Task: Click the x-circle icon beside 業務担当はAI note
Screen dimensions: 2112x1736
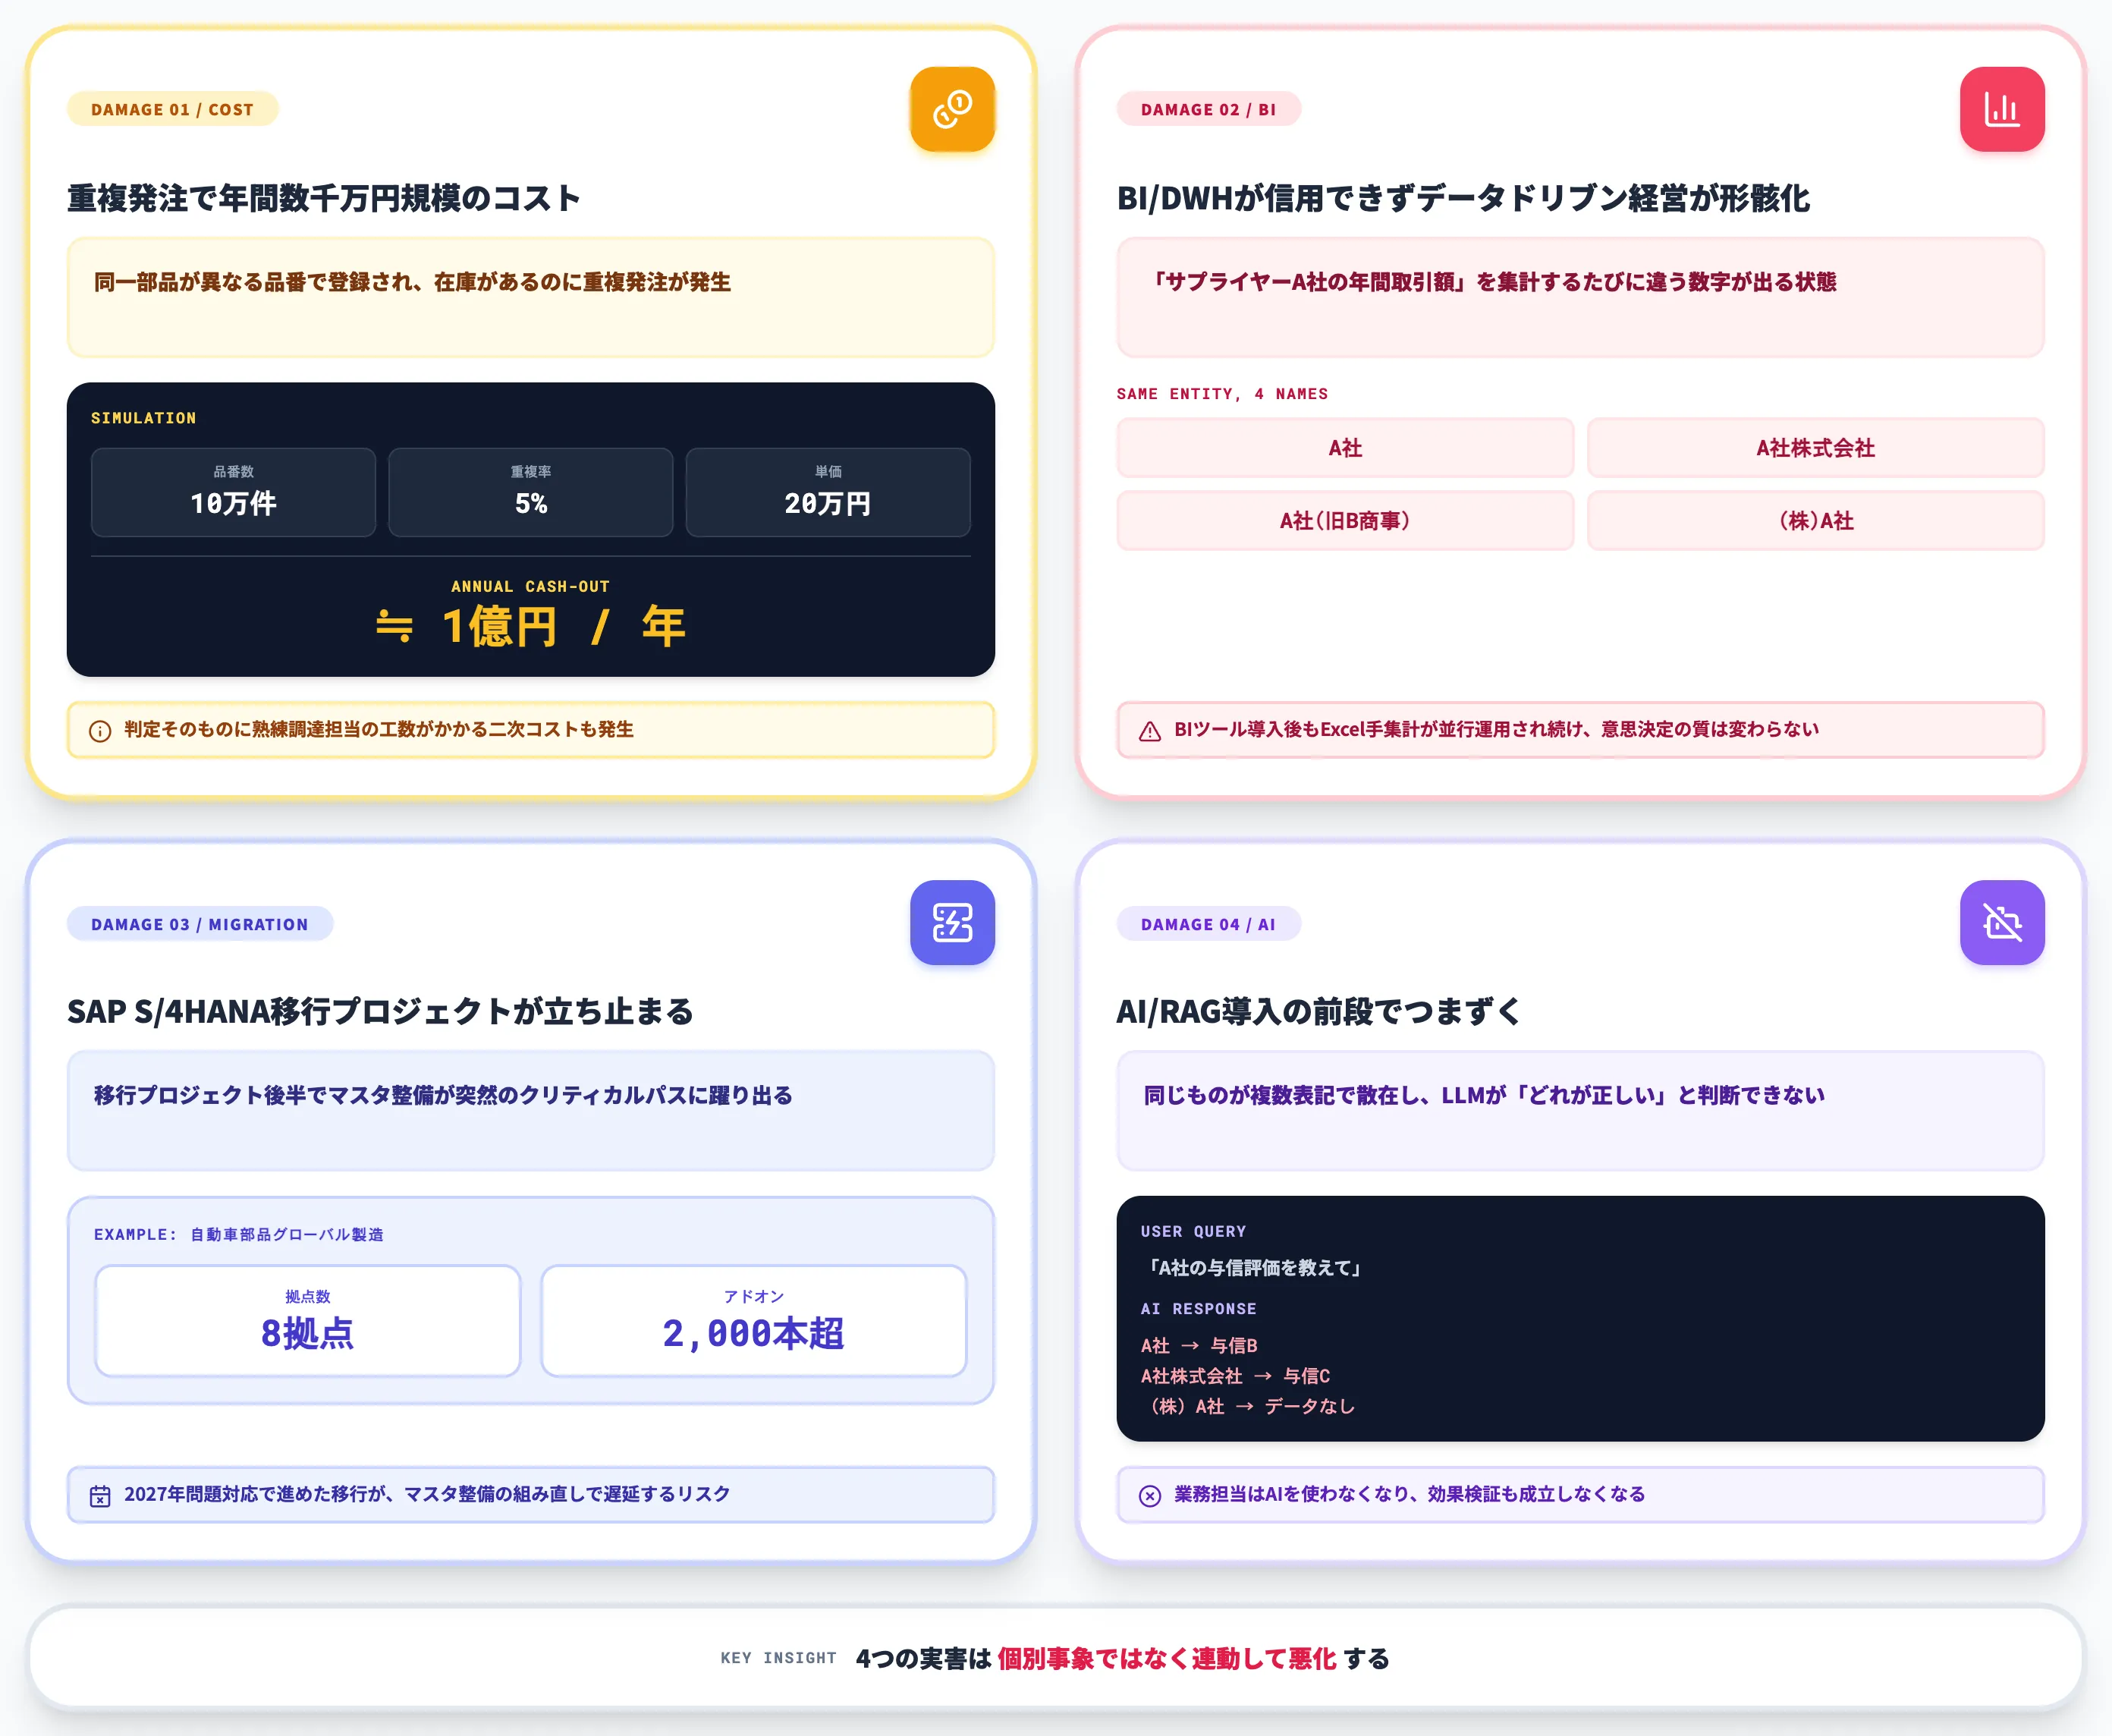Action: point(1150,1496)
